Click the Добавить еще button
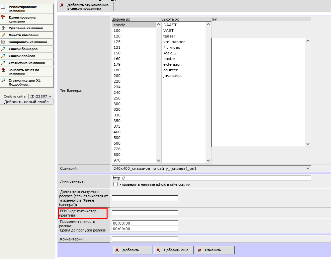Viewport: 331px width, 259px height. click(174, 250)
